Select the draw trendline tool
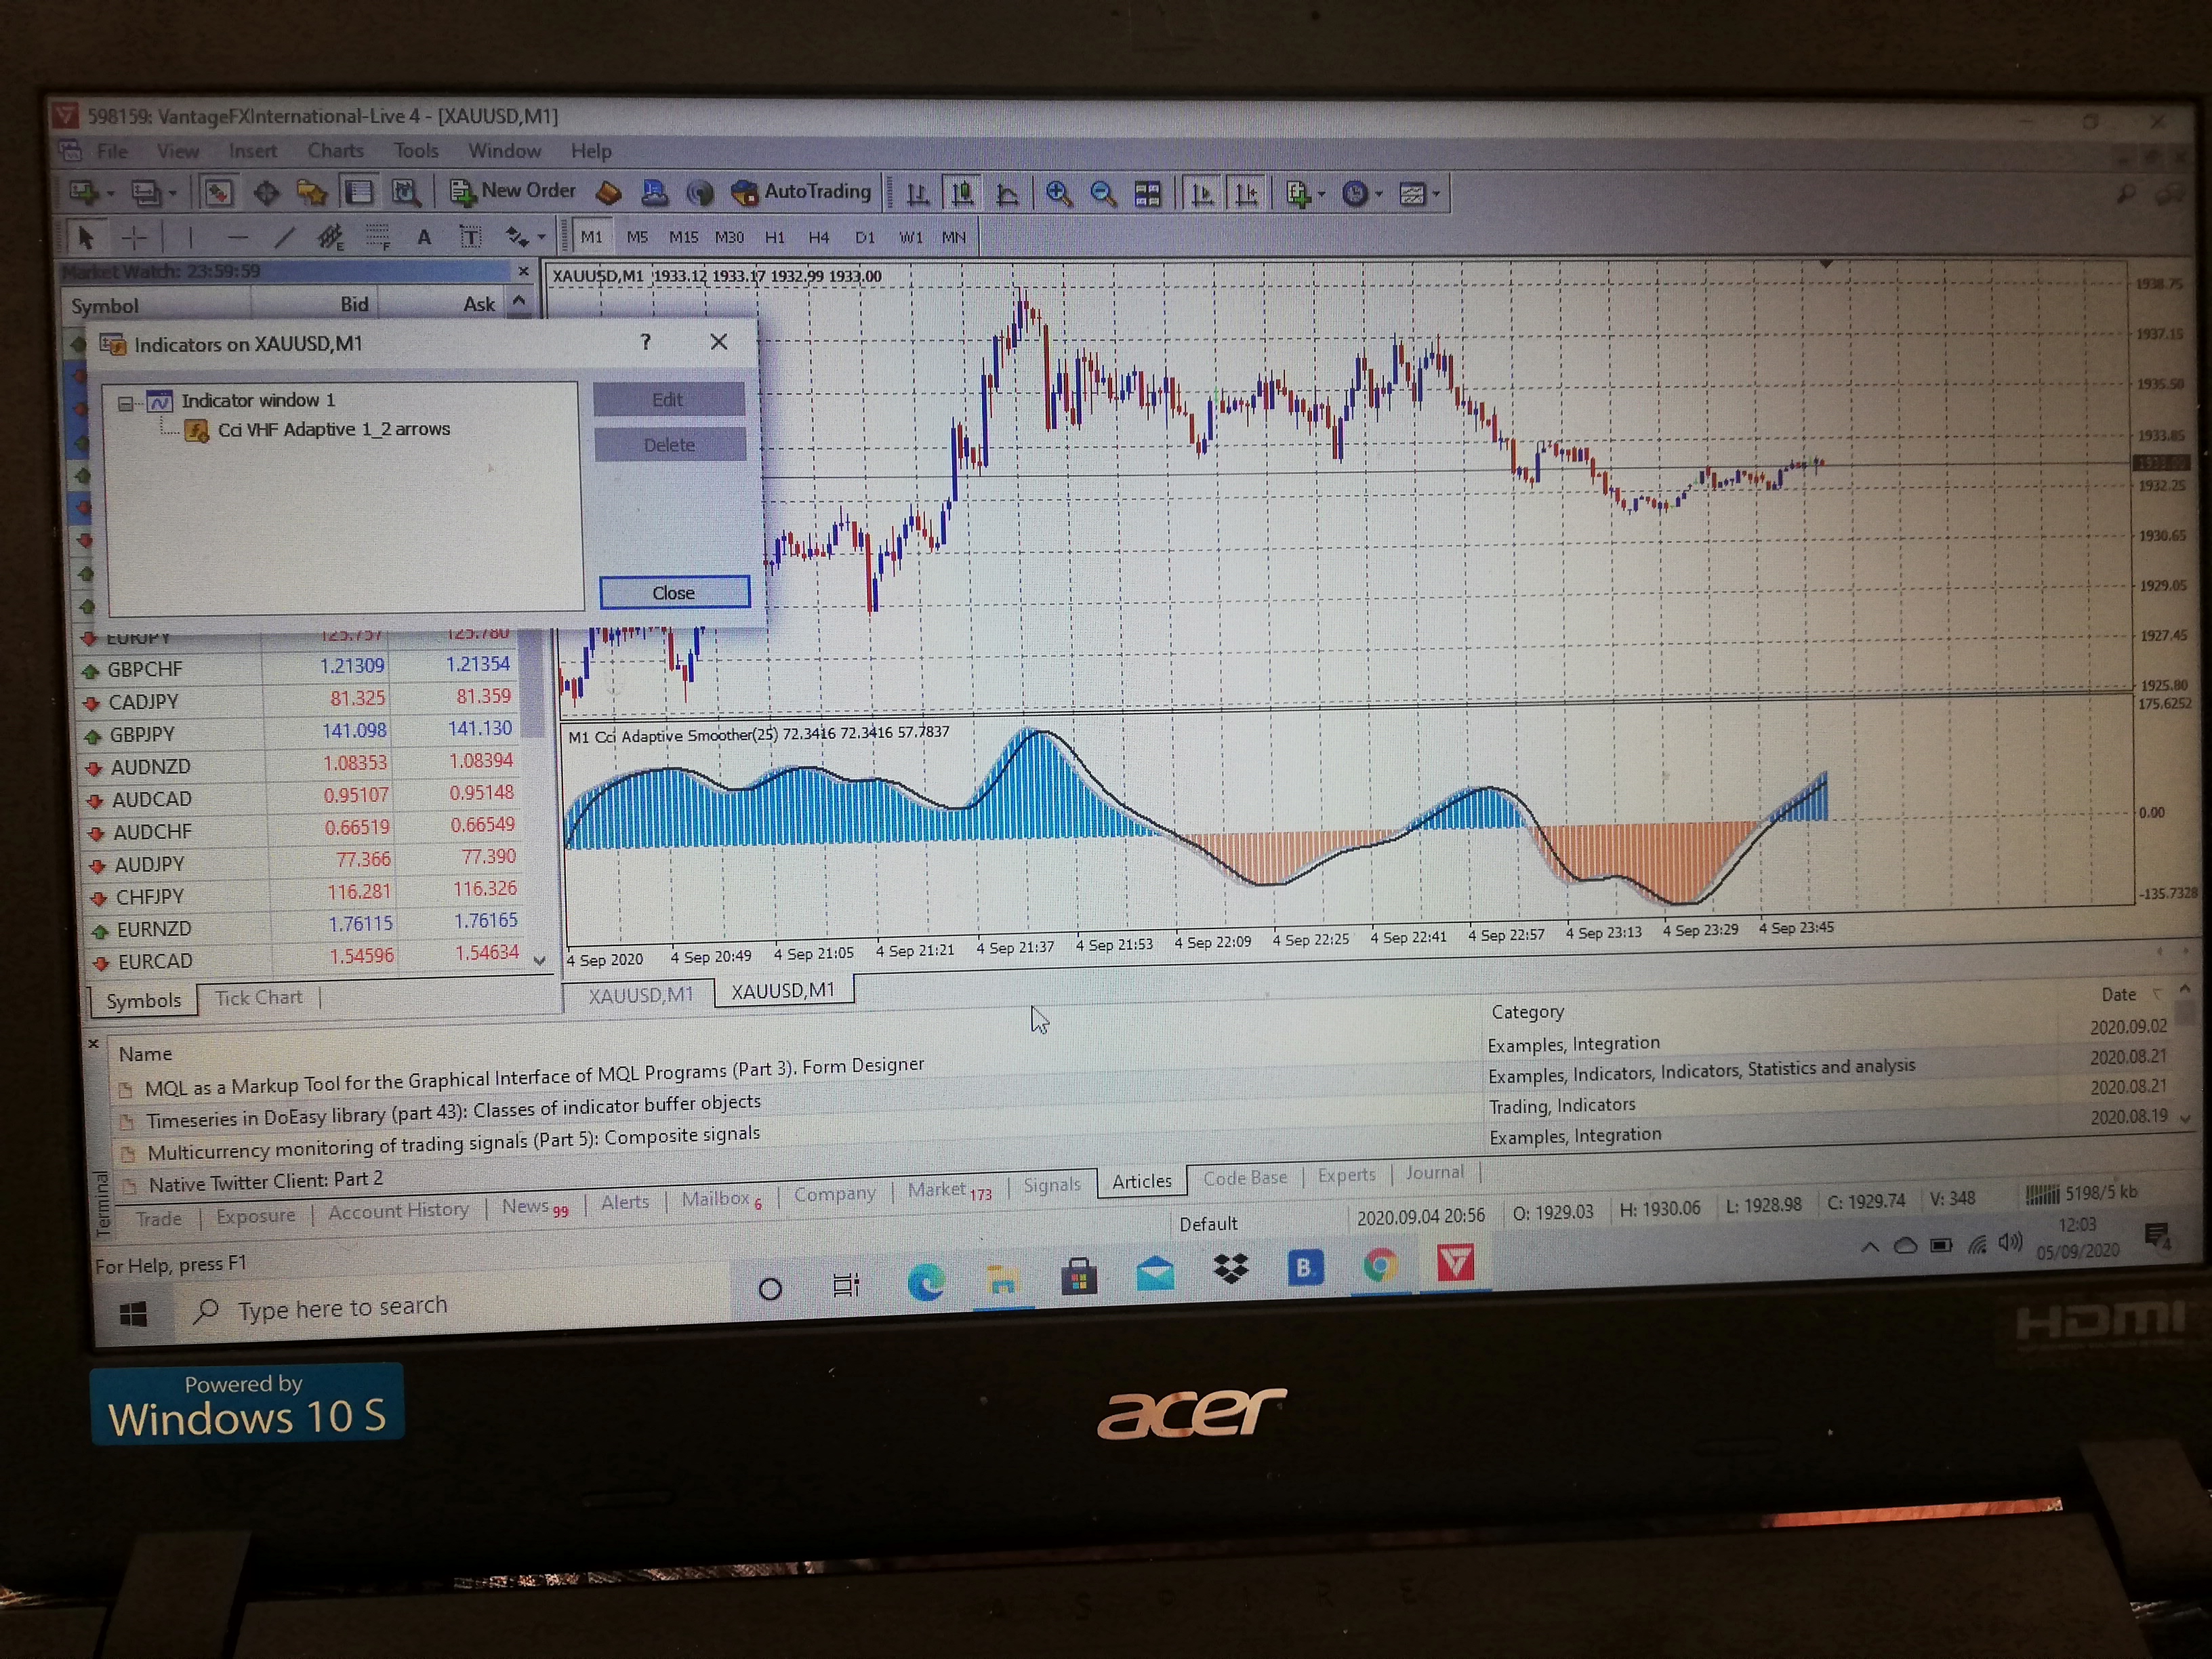 (x=284, y=237)
